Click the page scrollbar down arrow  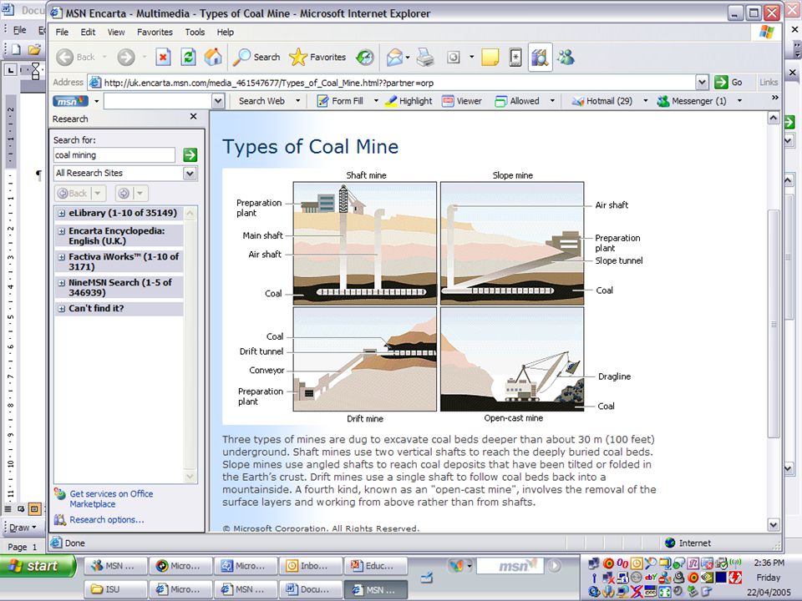tap(774, 525)
